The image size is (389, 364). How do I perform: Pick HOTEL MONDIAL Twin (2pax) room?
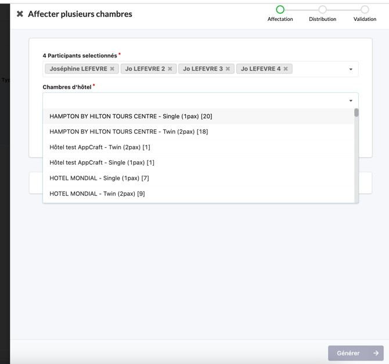[x=97, y=194]
